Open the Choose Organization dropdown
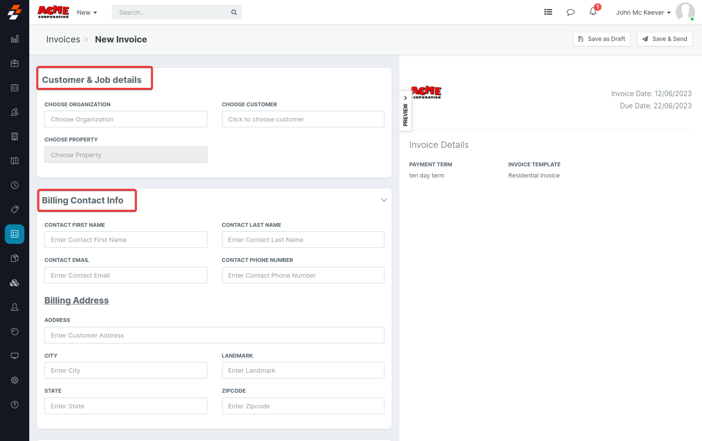702x441 pixels. 125,120
